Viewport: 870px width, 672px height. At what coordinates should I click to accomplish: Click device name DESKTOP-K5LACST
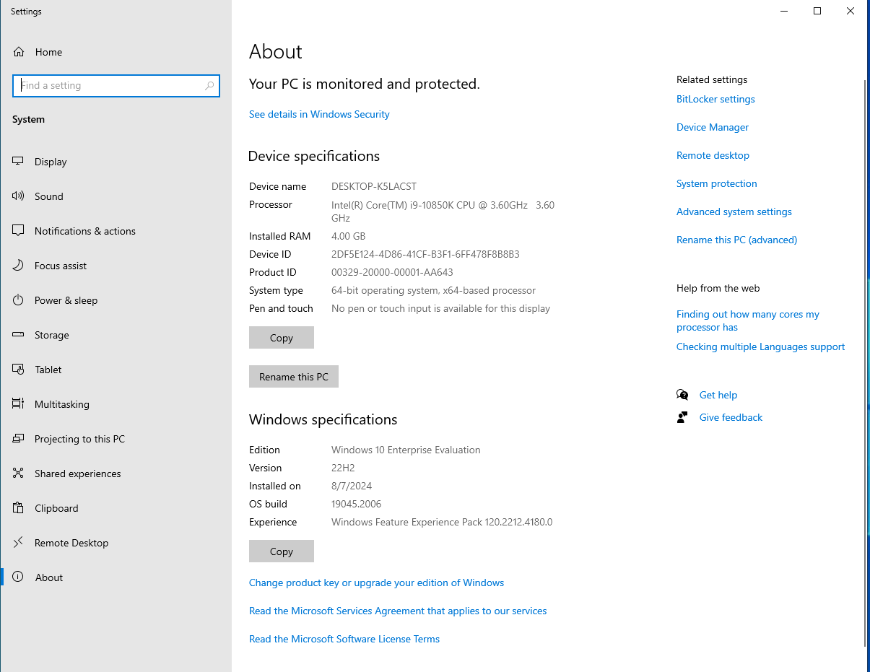[374, 186]
